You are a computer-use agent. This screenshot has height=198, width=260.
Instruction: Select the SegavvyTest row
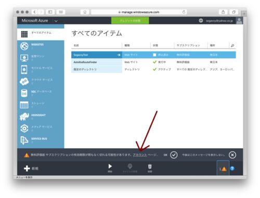[153, 55]
